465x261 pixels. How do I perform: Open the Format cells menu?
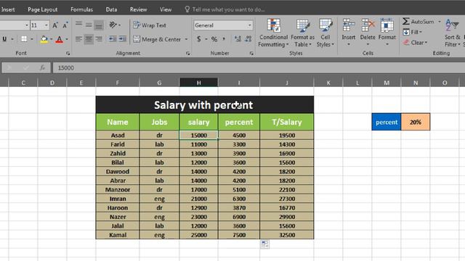point(387,32)
